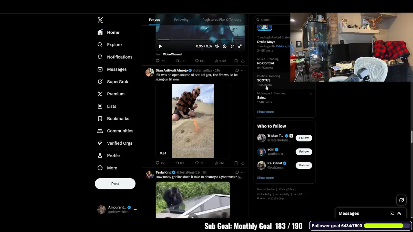Image resolution: width=413 pixels, height=232 pixels.
Task: Click the top video's progress bar
Action: tap(200, 40)
